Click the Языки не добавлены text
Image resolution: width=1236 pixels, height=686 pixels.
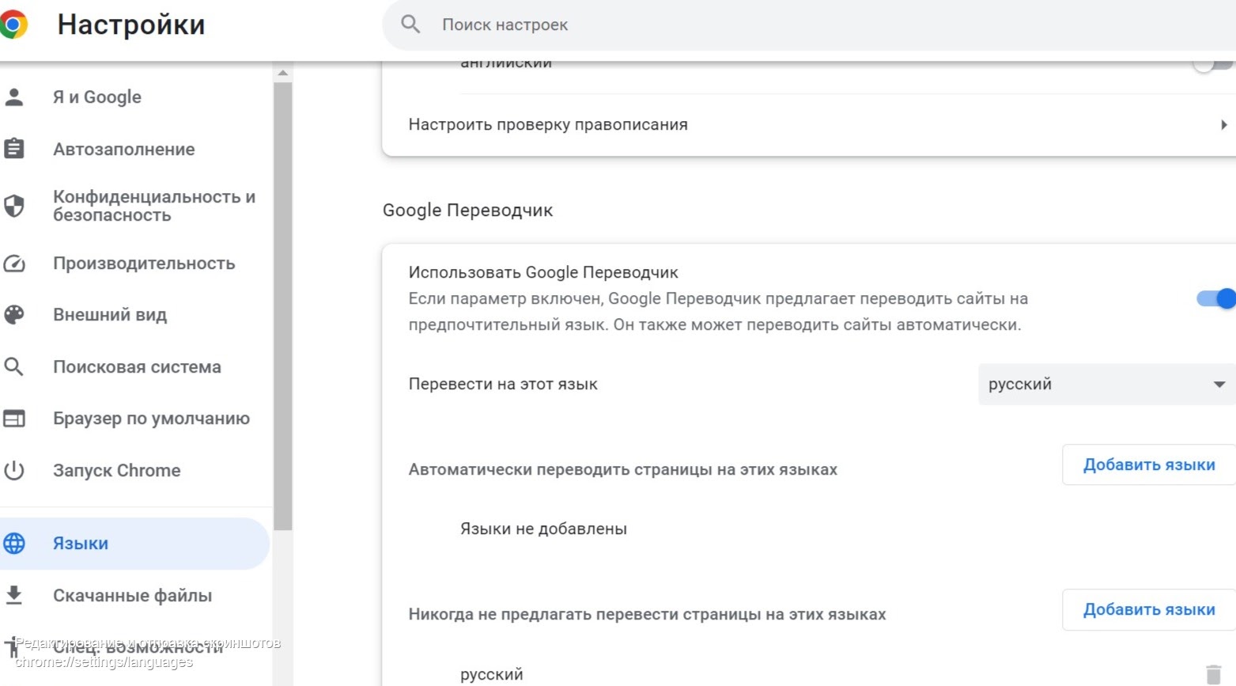(x=543, y=529)
